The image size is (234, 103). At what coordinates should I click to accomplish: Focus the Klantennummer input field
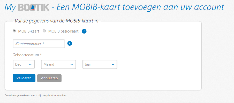39,44
